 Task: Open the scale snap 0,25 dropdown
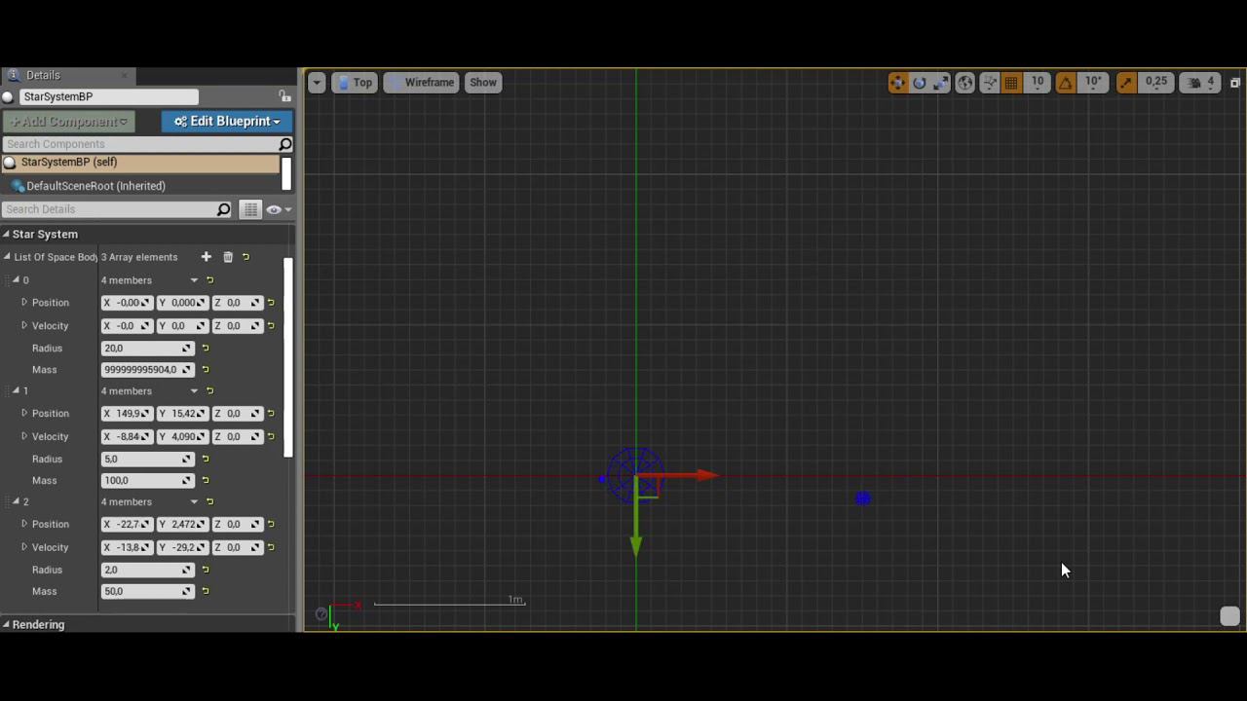pos(1156,83)
